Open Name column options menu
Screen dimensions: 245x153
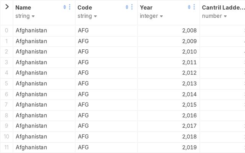[70, 7]
